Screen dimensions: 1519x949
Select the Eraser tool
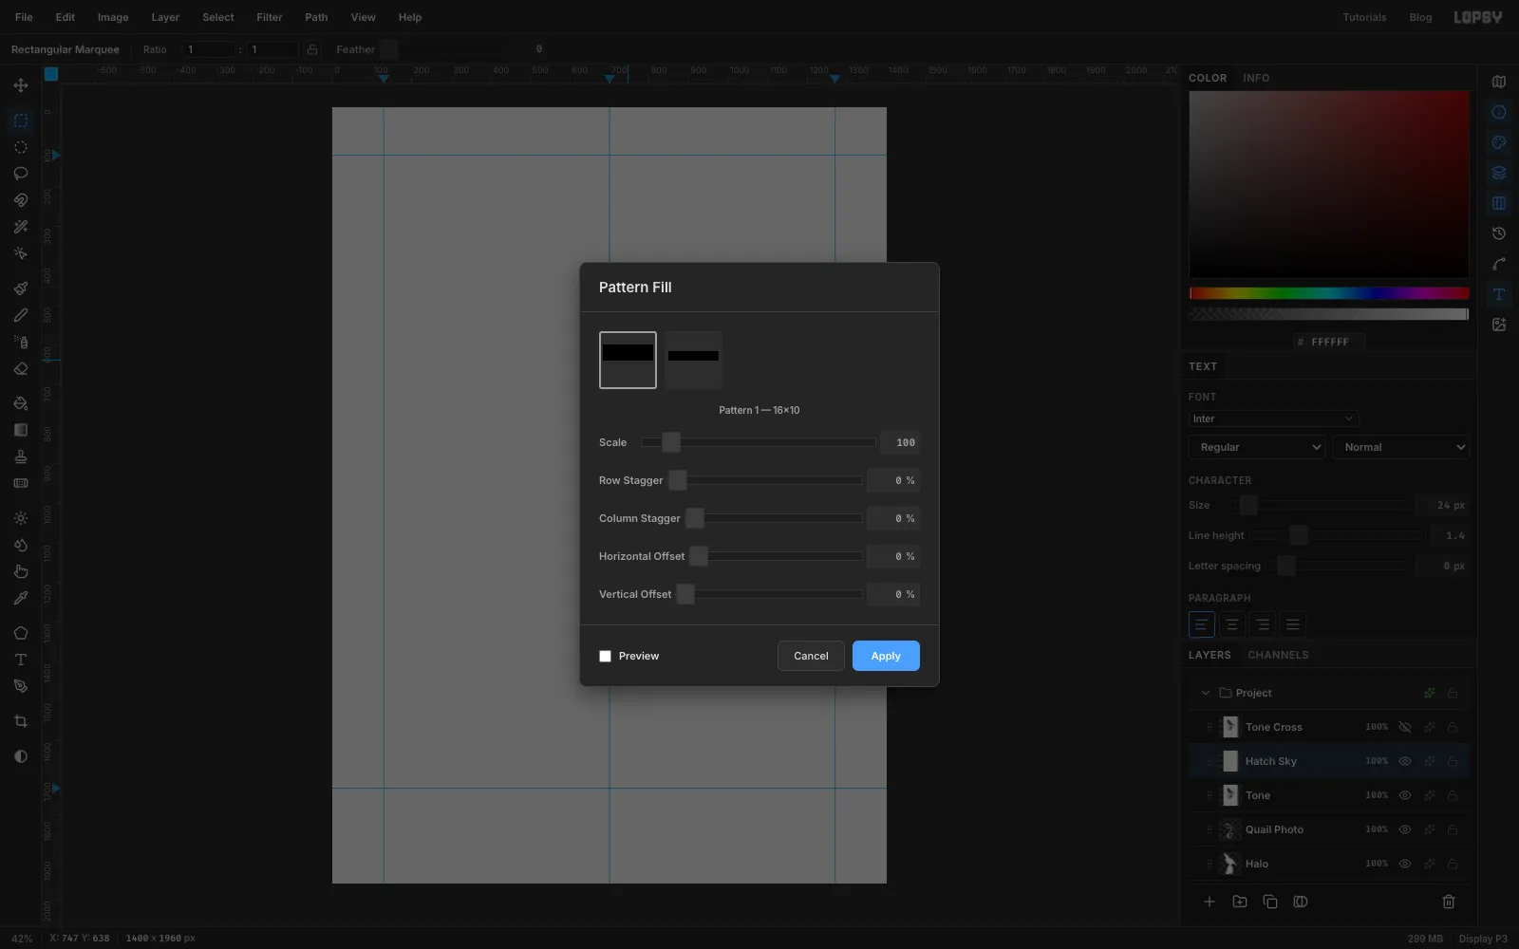(21, 368)
